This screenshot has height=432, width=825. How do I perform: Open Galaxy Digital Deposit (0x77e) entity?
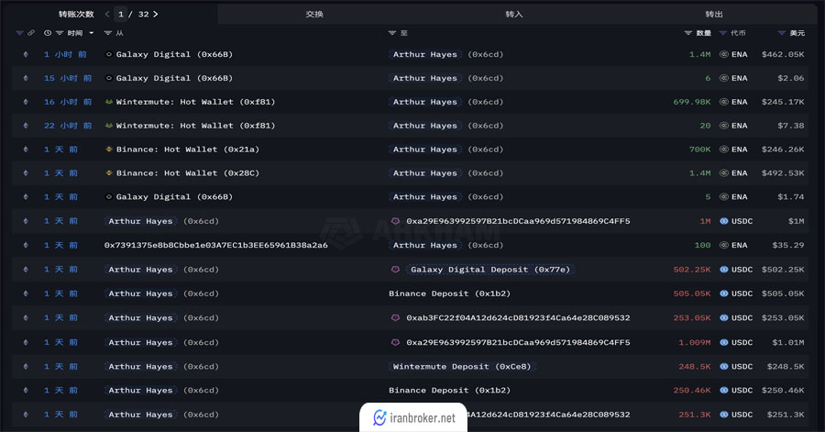(x=490, y=270)
